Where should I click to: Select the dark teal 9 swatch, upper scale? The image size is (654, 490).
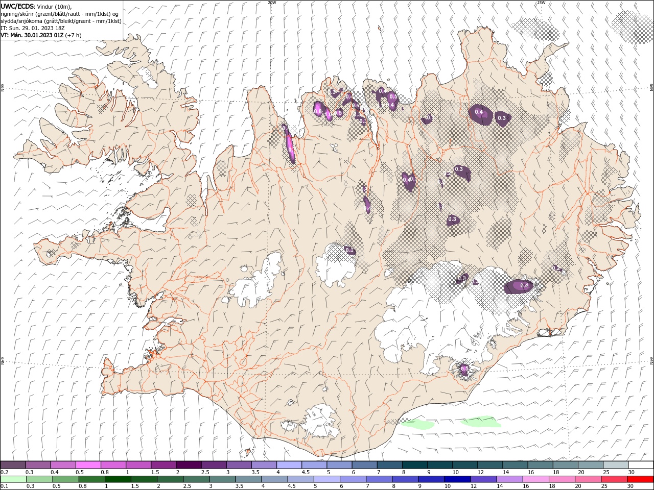pyautogui.click(x=440, y=464)
